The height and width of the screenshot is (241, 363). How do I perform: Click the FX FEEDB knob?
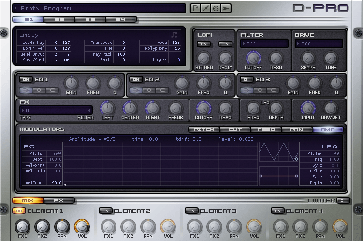coord(175,108)
